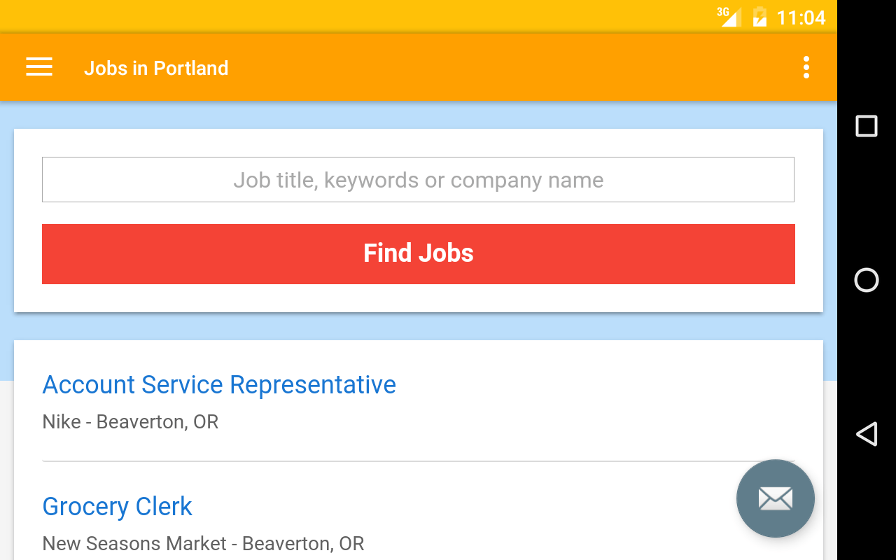Tap the 11:04 clock in status bar

pyautogui.click(x=801, y=17)
